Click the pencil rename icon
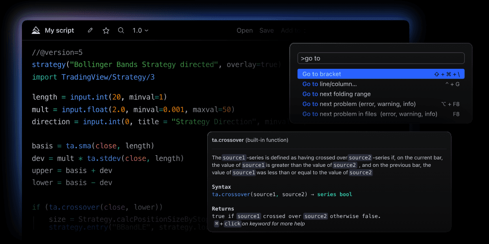 (90, 31)
